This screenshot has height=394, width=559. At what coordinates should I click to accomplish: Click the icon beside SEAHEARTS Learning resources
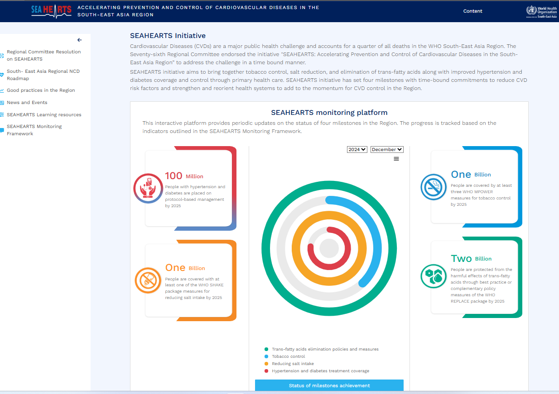(2, 115)
